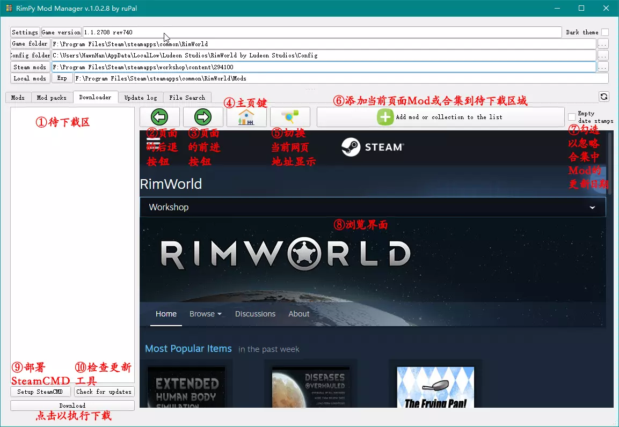
Task: Open the Browse dropdown menu
Action: click(x=205, y=314)
